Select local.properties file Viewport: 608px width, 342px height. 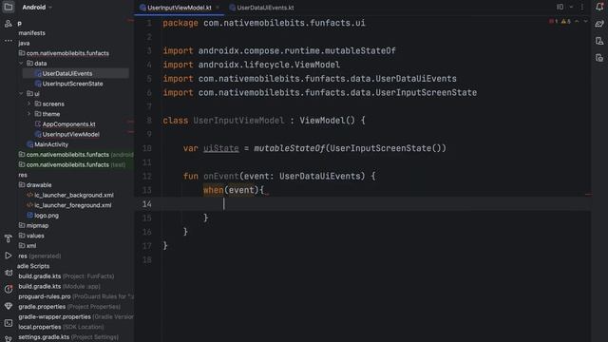pyautogui.click(x=61, y=327)
